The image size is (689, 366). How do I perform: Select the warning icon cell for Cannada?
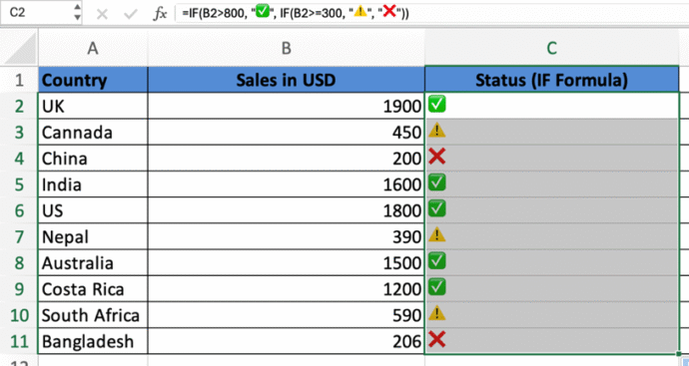coord(551,132)
